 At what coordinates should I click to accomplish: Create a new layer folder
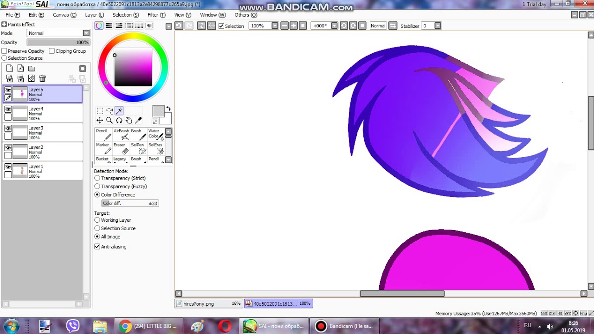coord(32,69)
